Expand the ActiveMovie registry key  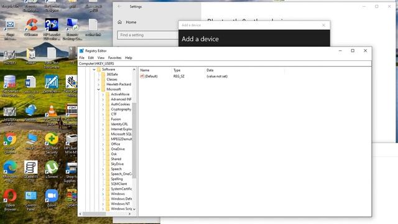click(103, 94)
